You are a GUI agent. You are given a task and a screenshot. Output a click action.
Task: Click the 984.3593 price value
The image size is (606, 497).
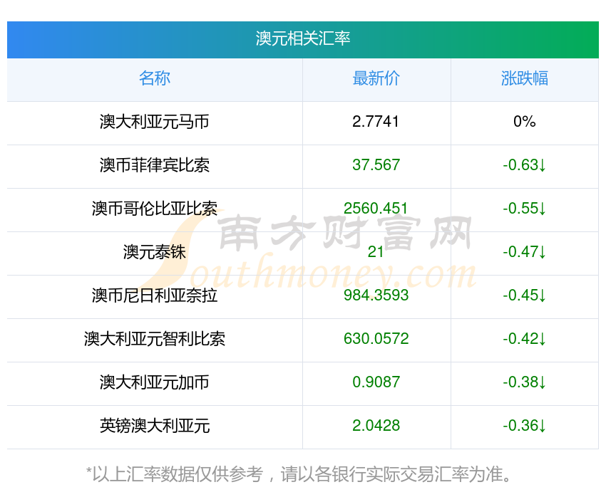tap(376, 295)
